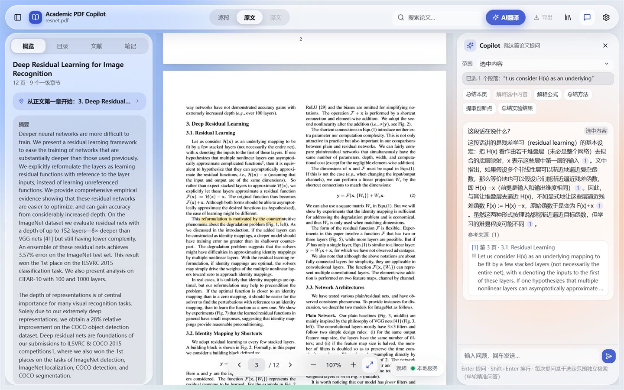Close the Copilot panel
This screenshot has height=390, width=624.
pyautogui.click(x=605, y=45)
